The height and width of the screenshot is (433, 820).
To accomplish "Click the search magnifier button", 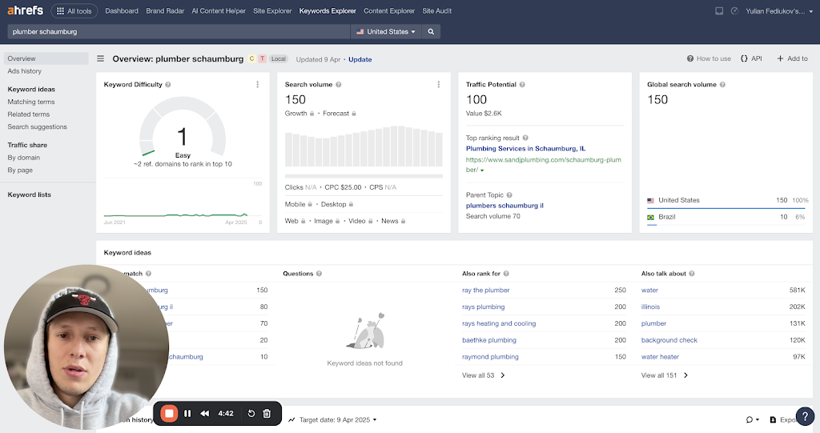I will (431, 32).
